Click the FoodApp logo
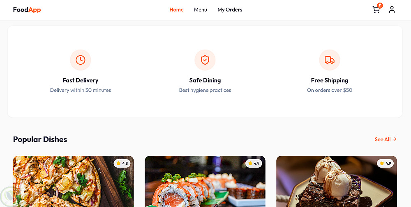The image size is (411, 207). (27, 10)
